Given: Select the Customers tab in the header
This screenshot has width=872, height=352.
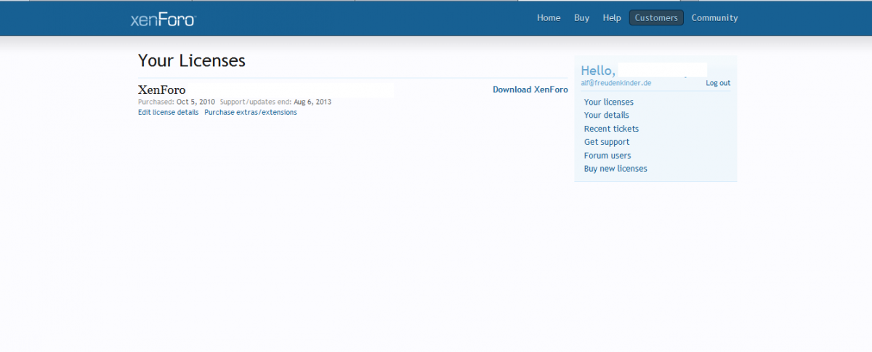Looking at the screenshot, I should [x=656, y=17].
